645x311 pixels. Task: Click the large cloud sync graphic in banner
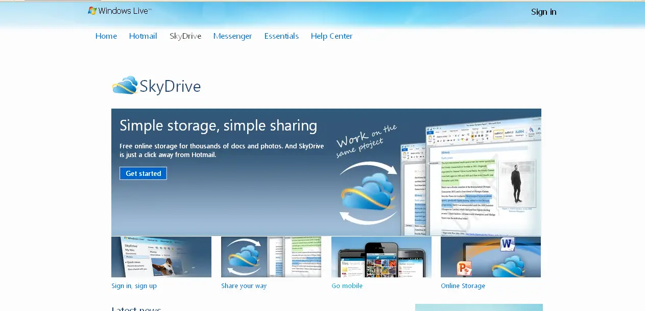click(369, 193)
